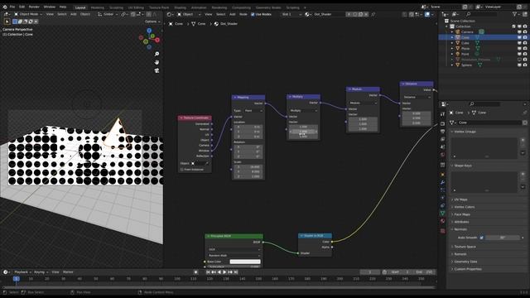
Task: Click the zoom magnifier icon in the 3D viewport
Action: [x=157, y=54]
